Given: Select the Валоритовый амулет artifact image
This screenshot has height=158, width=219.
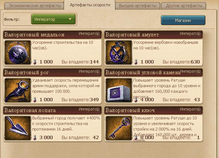Looking at the screenshot, I should (119, 53).
